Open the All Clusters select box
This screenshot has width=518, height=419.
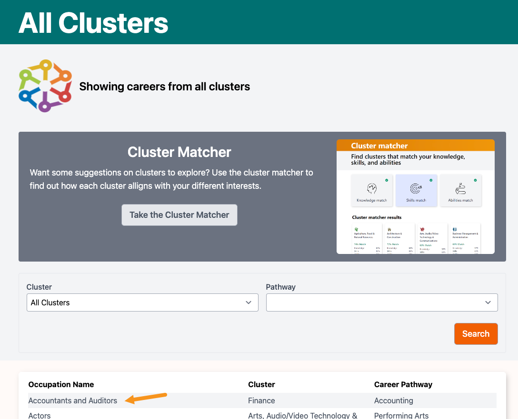pos(142,302)
